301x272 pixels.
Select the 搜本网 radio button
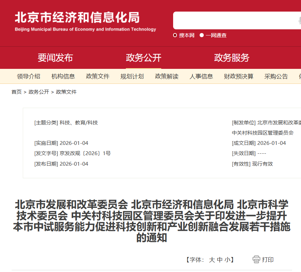click(175, 35)
